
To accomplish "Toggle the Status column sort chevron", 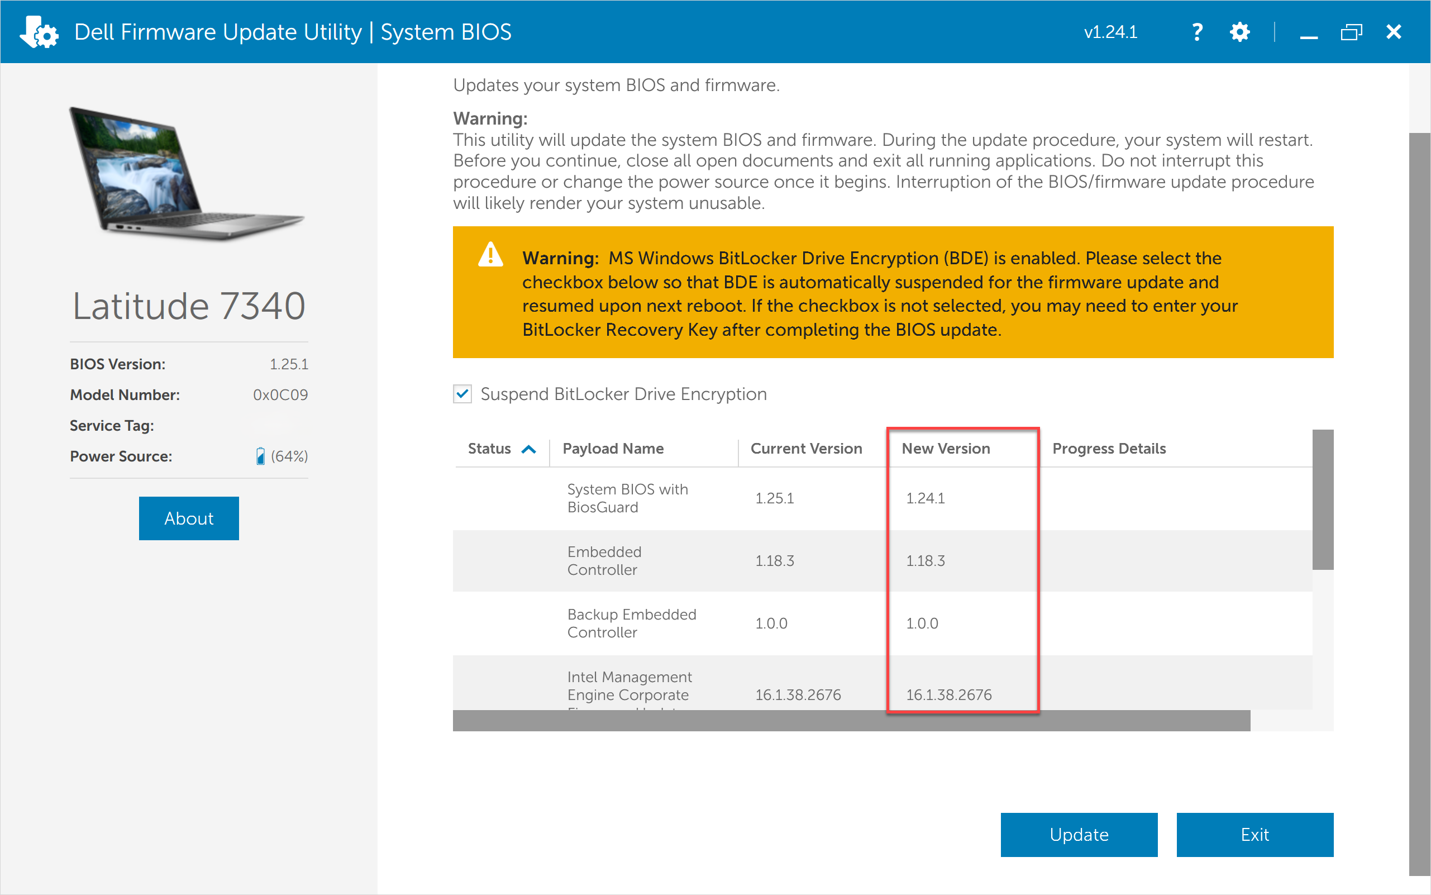I will 528,449.
